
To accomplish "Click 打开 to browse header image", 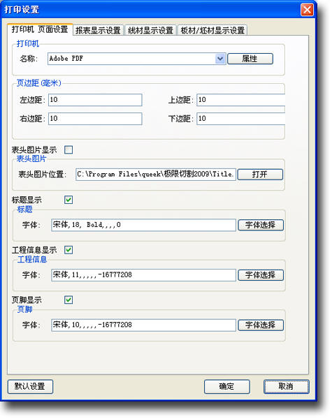I will (260, 175).
